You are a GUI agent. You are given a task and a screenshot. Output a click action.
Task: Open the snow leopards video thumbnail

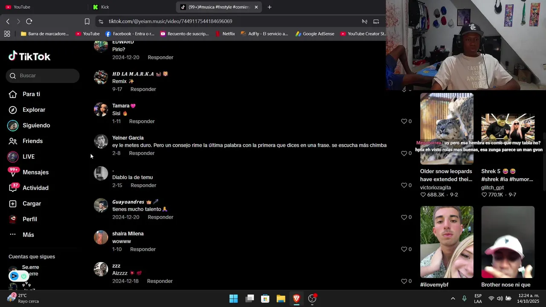[447, 129]
